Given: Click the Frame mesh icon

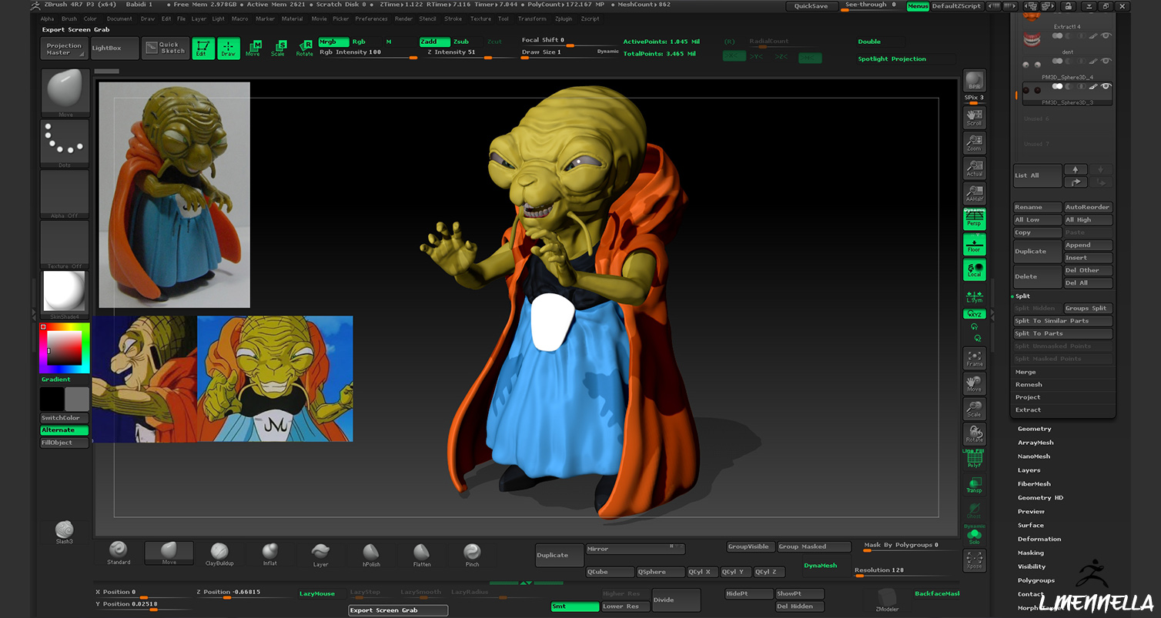Looking at the screenshot, I should [x=975, y=358].
